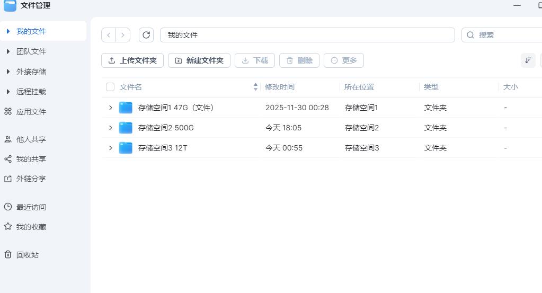Expand the 存储空间1 47G（文件） row chevron
542x293 pixels.
[111, 108]
